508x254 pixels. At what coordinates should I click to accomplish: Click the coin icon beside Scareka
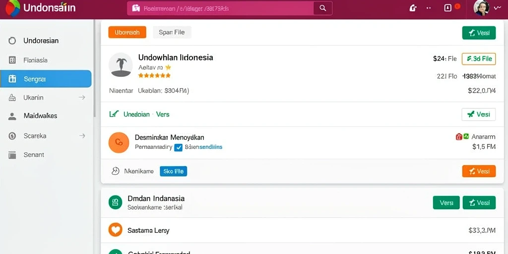click(x=12, y=136)
